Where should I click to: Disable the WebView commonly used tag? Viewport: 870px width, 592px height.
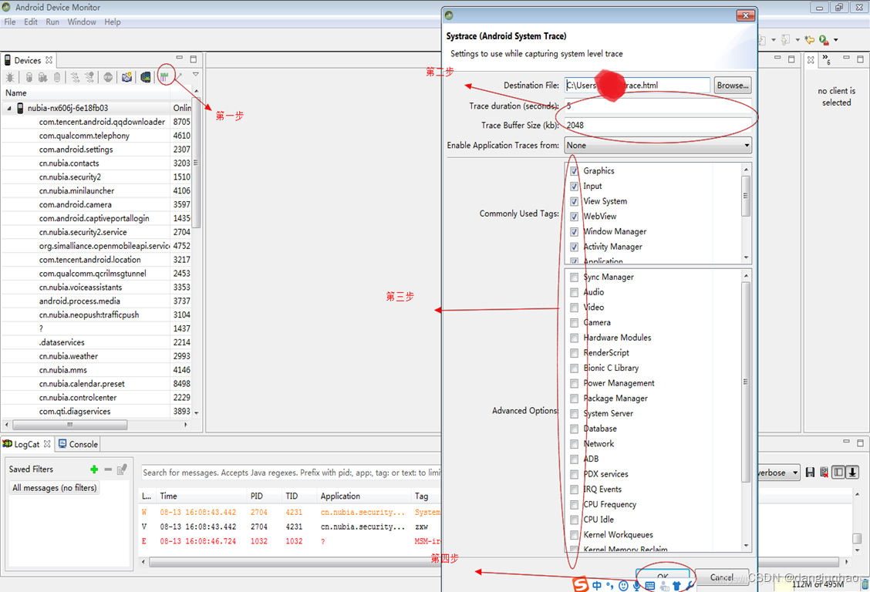pos(574,216)
